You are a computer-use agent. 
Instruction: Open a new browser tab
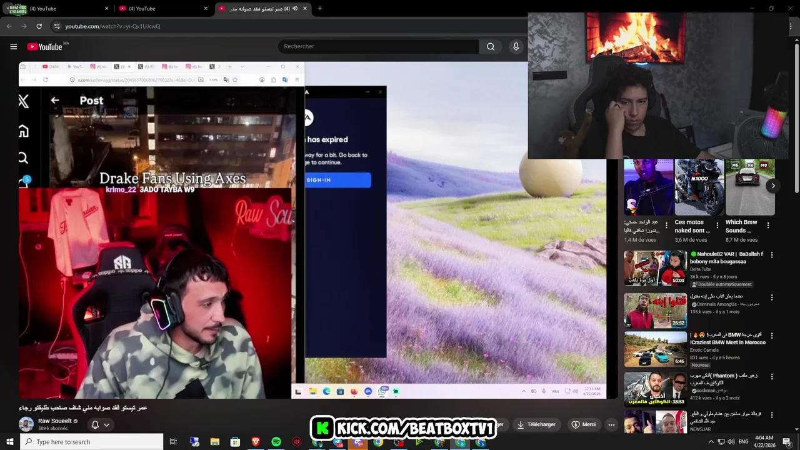click(320, 9)
